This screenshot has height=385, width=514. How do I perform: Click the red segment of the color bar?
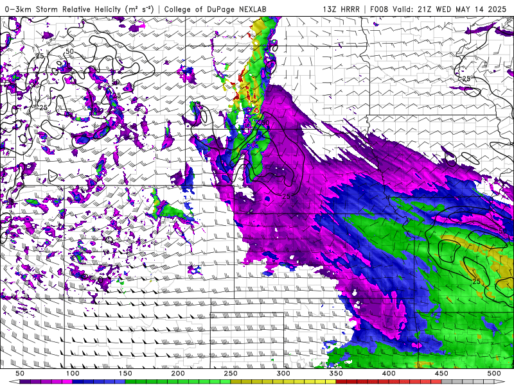pyautogui.click(x=389, y=382)
